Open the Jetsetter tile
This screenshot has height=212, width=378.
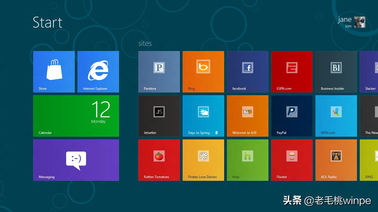point(159,116)
